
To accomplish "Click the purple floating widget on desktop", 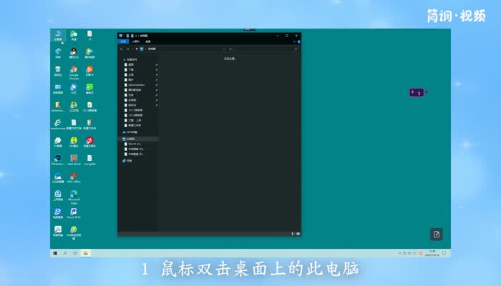I will coord(417,92).
